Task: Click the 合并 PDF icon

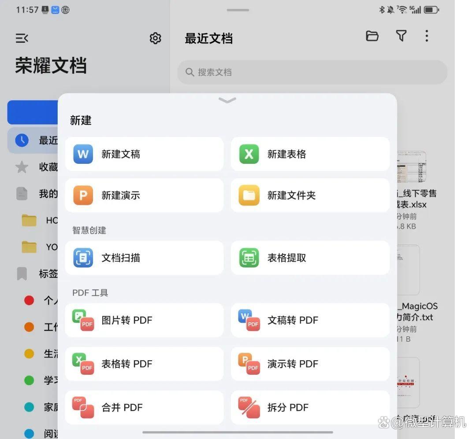Action: [83, 407]
